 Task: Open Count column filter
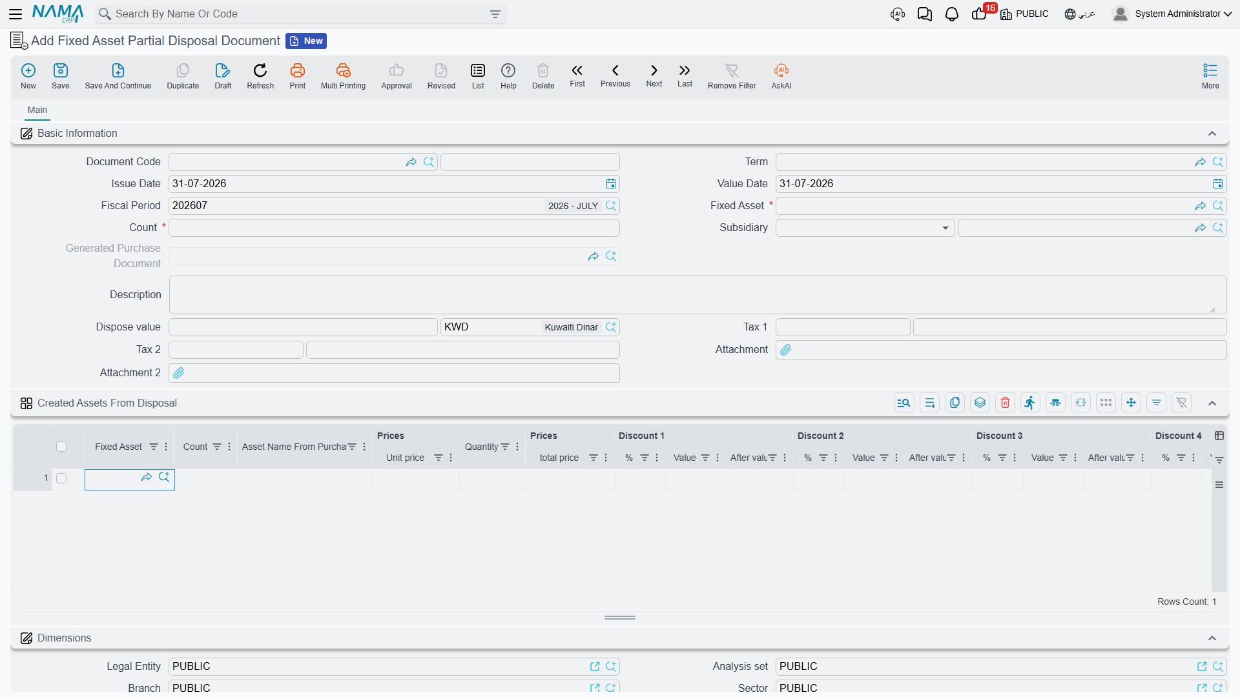click(217, 447)
